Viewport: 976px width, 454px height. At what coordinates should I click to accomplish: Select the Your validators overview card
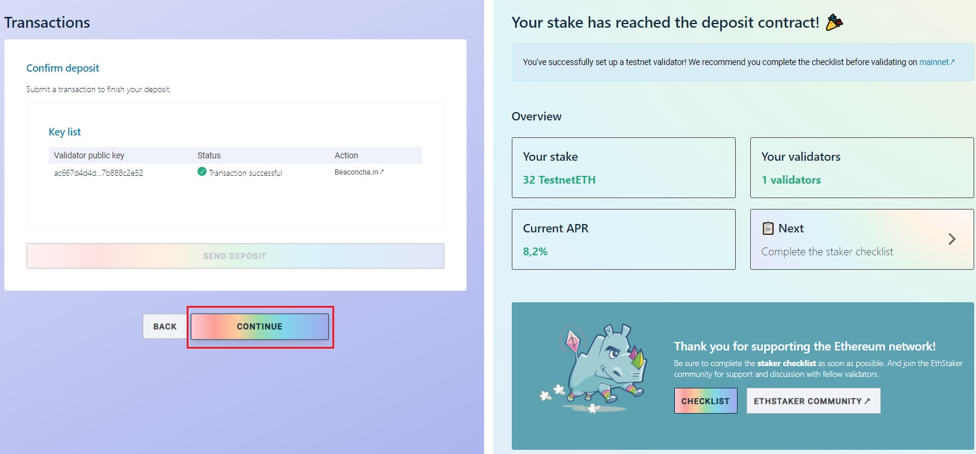coord(862,167)
